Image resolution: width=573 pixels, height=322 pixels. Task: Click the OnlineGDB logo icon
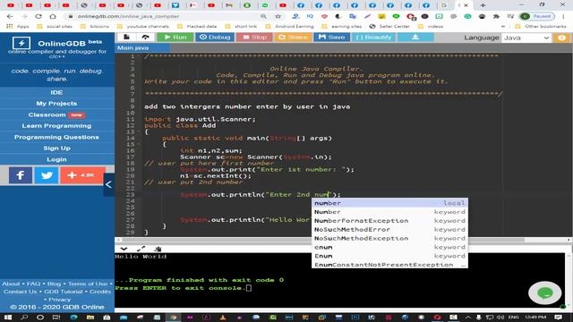point(21,43)
